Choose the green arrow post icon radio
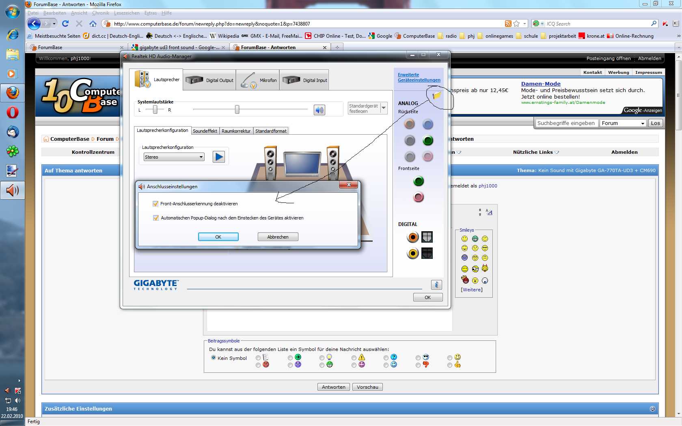This screenshot has height=426, width=682. [290, 358]
